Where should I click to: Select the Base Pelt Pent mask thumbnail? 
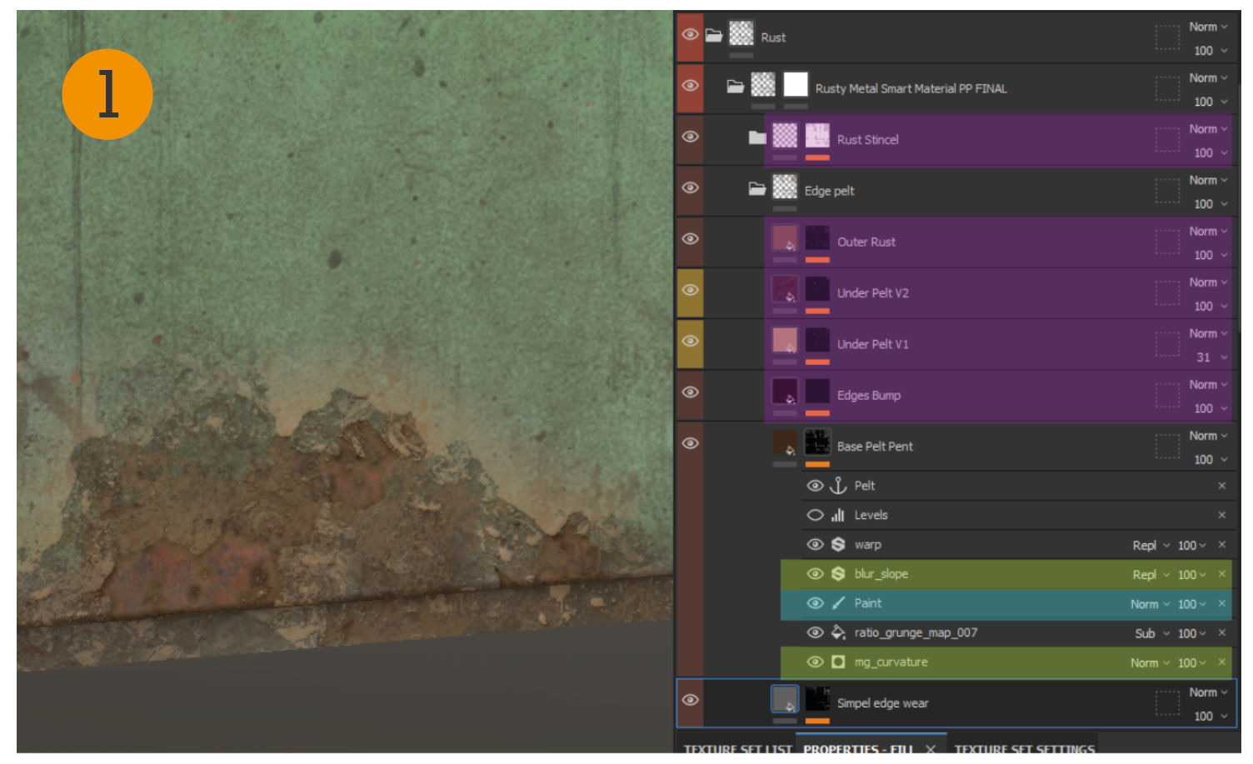coord(817,442)
